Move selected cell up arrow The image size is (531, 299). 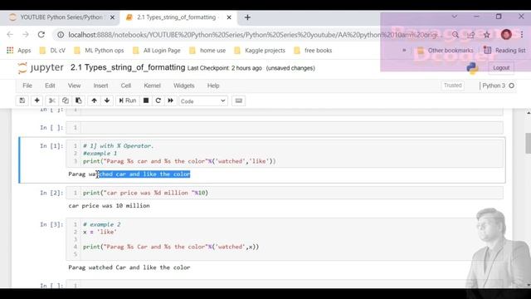(x=94, y=100)
